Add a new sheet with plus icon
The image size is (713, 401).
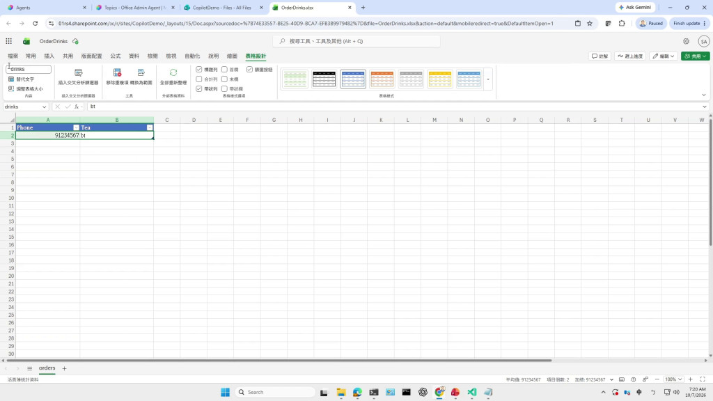click(64, 368)
